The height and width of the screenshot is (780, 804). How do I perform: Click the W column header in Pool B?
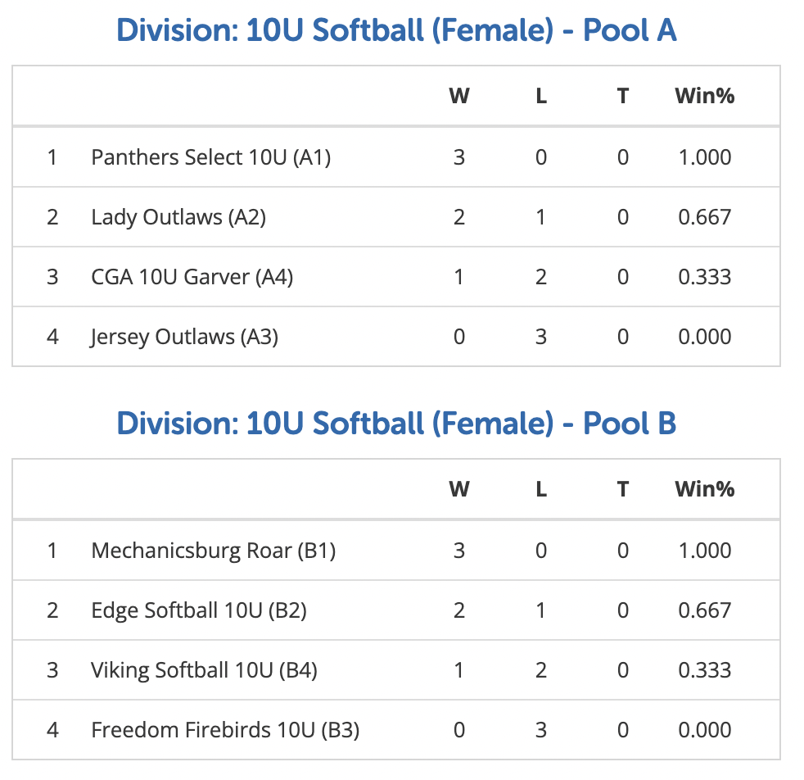[459, 489]
